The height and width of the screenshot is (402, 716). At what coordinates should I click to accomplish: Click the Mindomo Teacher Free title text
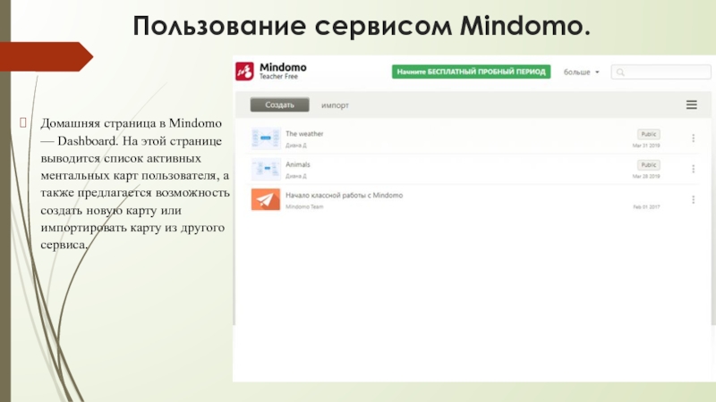[x=283, y=71]
